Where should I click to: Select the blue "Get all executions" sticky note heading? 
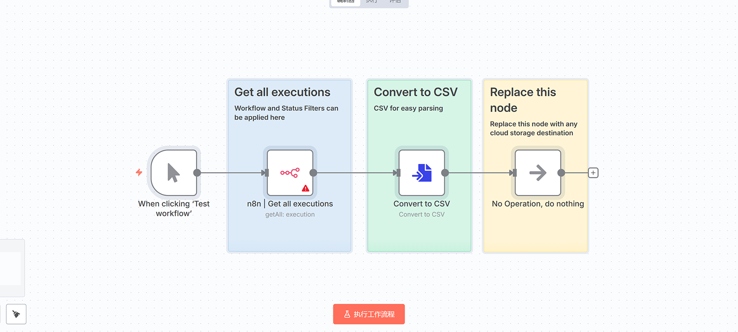[282, 92]
